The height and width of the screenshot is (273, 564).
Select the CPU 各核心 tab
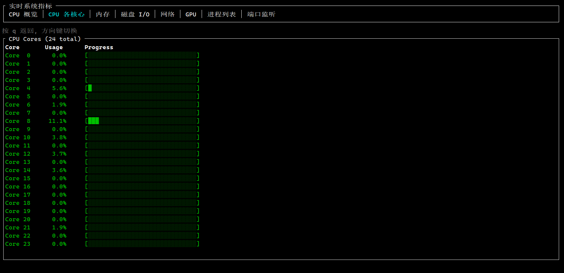coord(66,14)
